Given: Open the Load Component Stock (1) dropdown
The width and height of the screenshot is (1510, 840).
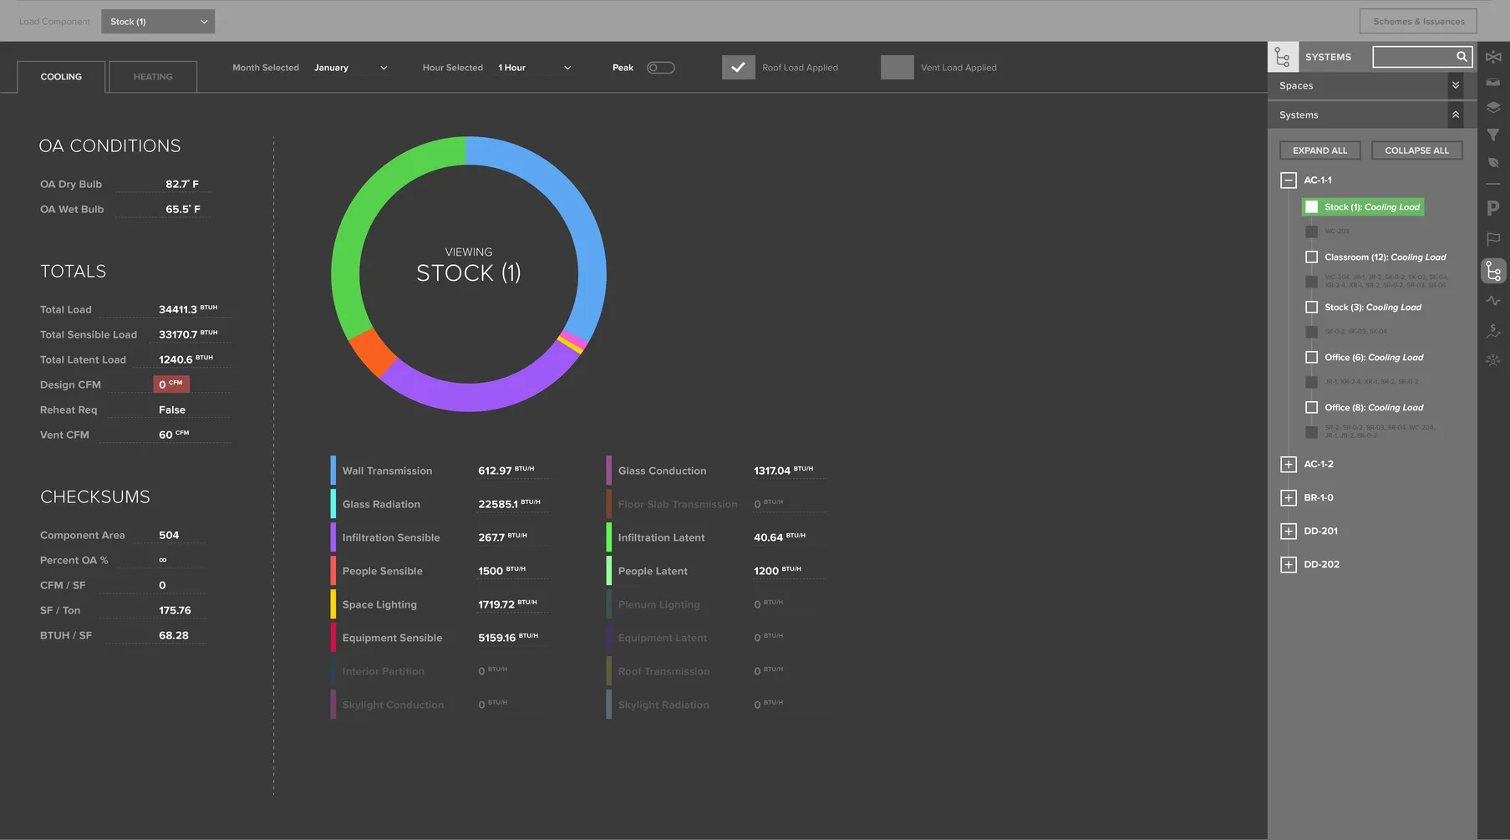Looking at the screenshot, I should [158, 22].
